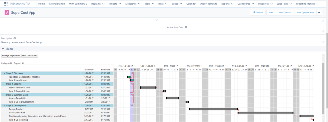The height and width of the screenshot is (122, 328).
Task: Click the 2/19 - 2/25/2017 week header
Action: [x=239, y=66]
